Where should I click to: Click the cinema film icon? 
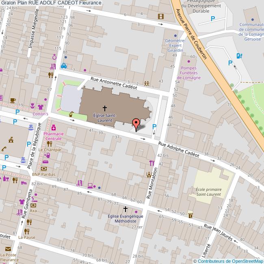tap(161, 17)
